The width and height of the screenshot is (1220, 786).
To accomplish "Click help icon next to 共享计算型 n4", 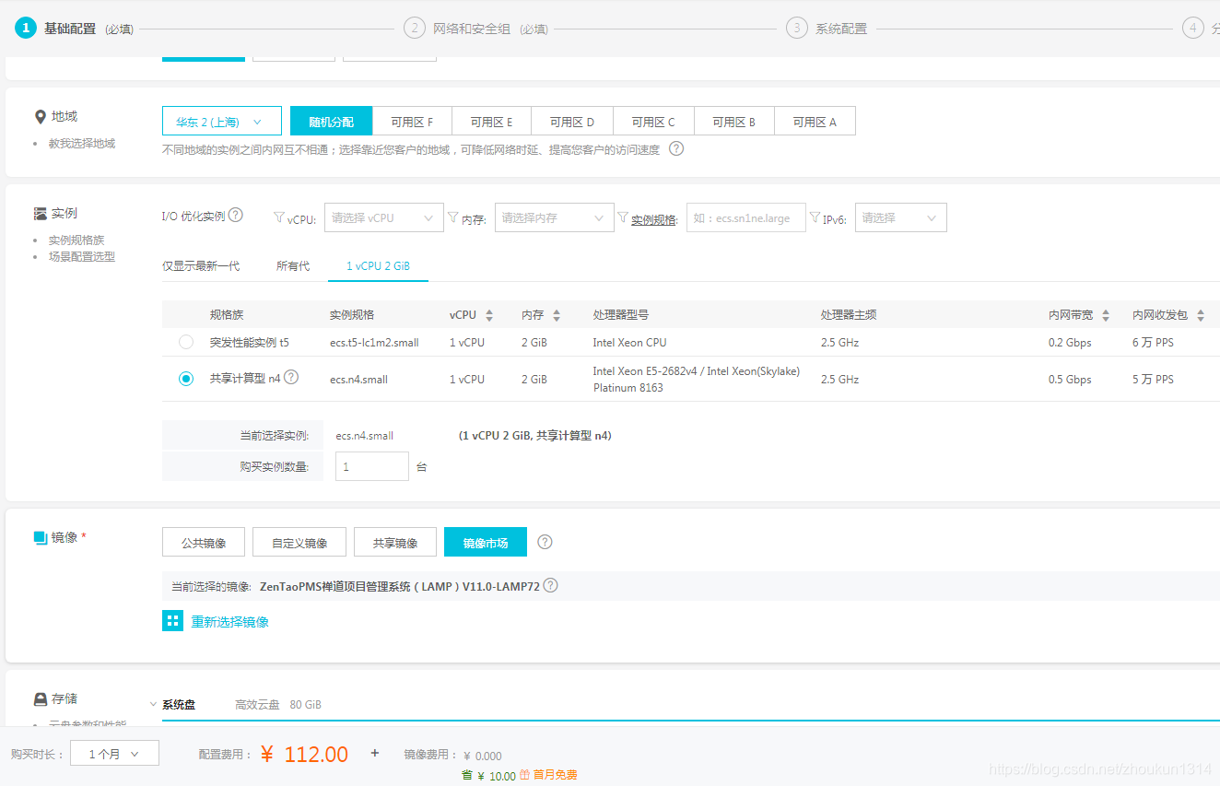I will point(291,377).
